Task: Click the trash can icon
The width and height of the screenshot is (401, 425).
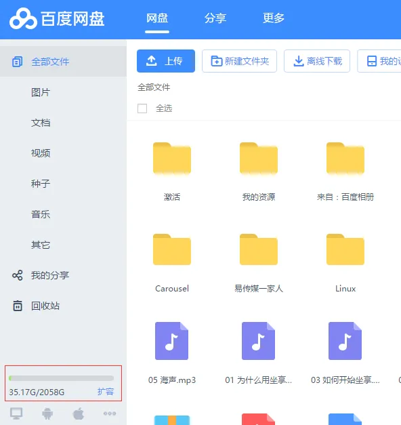Action: [18, 306]
